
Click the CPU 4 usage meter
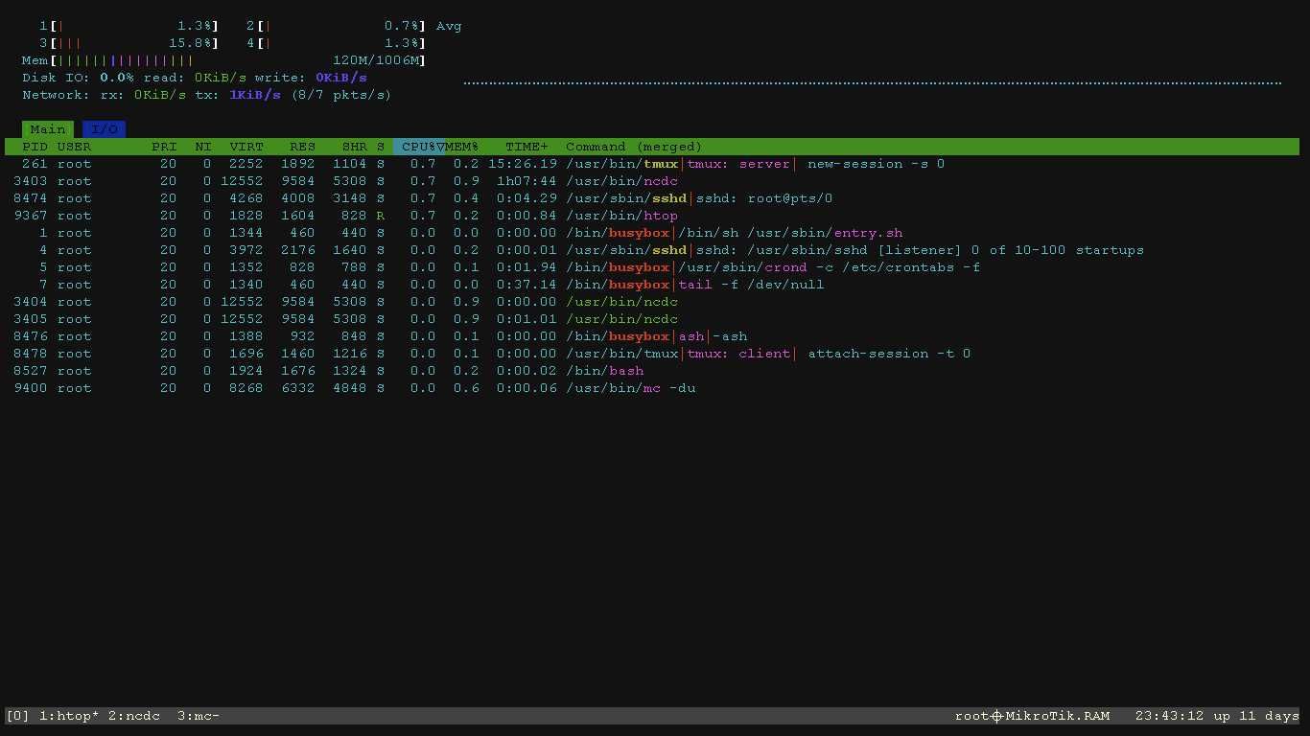click(336, 43)
